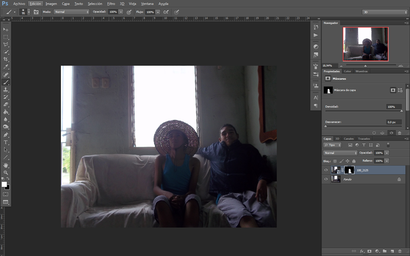410x256 pixels.
Task: Select the Rectangular Marquee tool
Action: [x=6, y=37]
